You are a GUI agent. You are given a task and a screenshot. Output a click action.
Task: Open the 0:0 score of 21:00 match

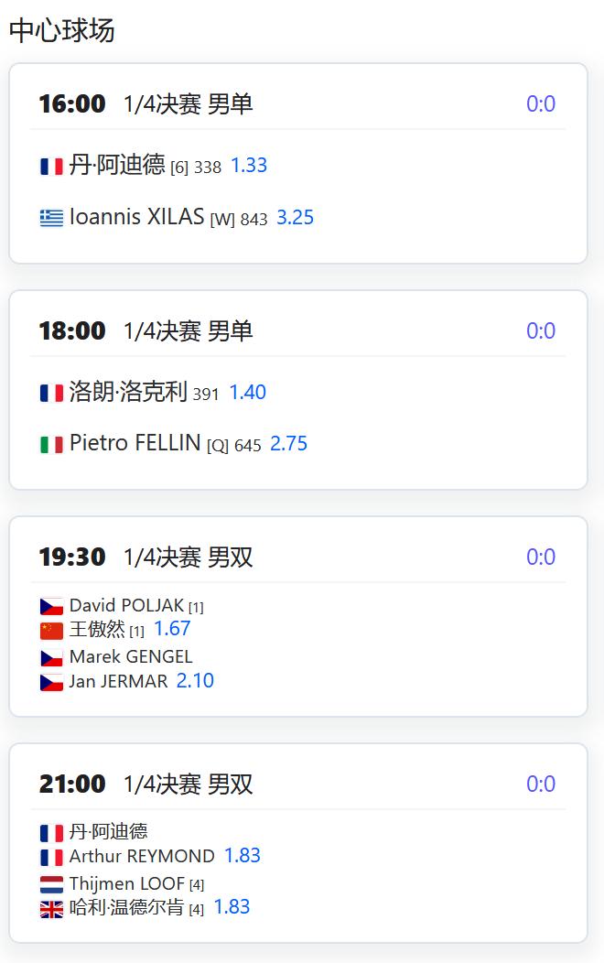[x=541, y=784]
